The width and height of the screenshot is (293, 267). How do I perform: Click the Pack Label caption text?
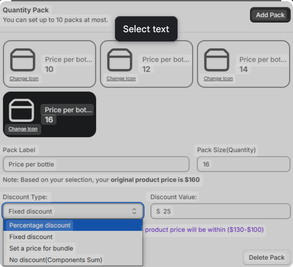click(19, 150)
